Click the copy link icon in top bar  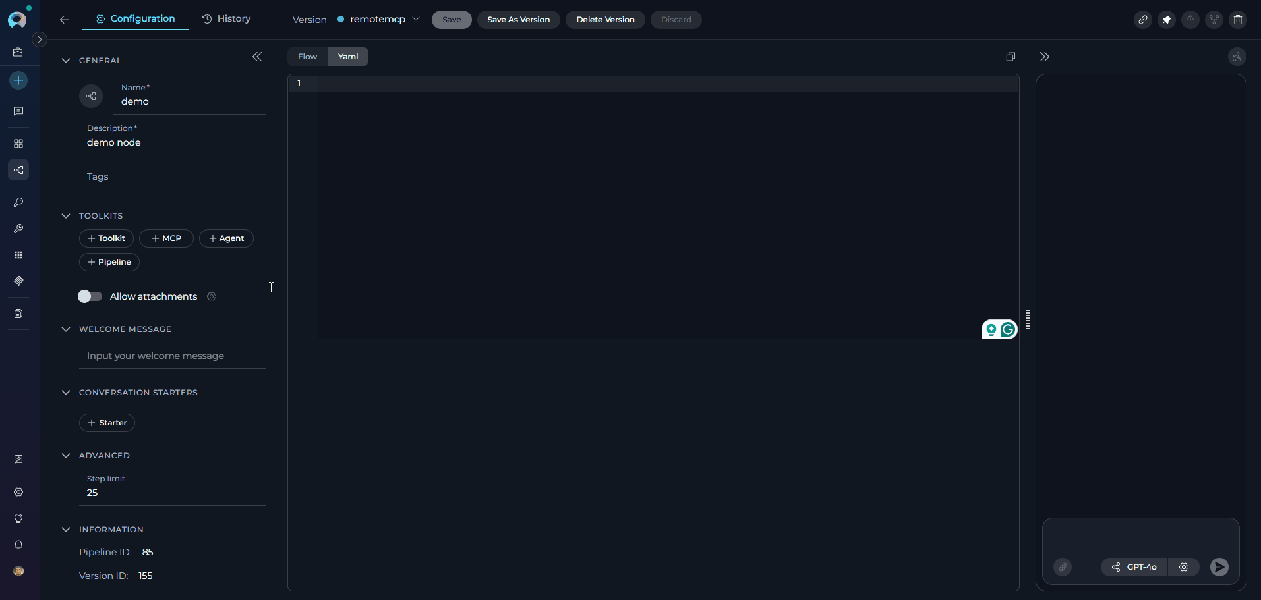pyautogui.click(x=1142, y=20)
